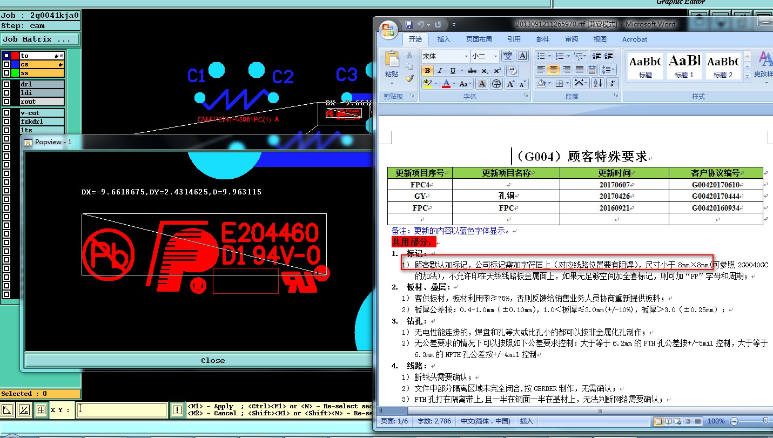Toggle checkbox for layer 'v-cut'
Viewport: 773px width, 438px height.
[x=6, y=113]
